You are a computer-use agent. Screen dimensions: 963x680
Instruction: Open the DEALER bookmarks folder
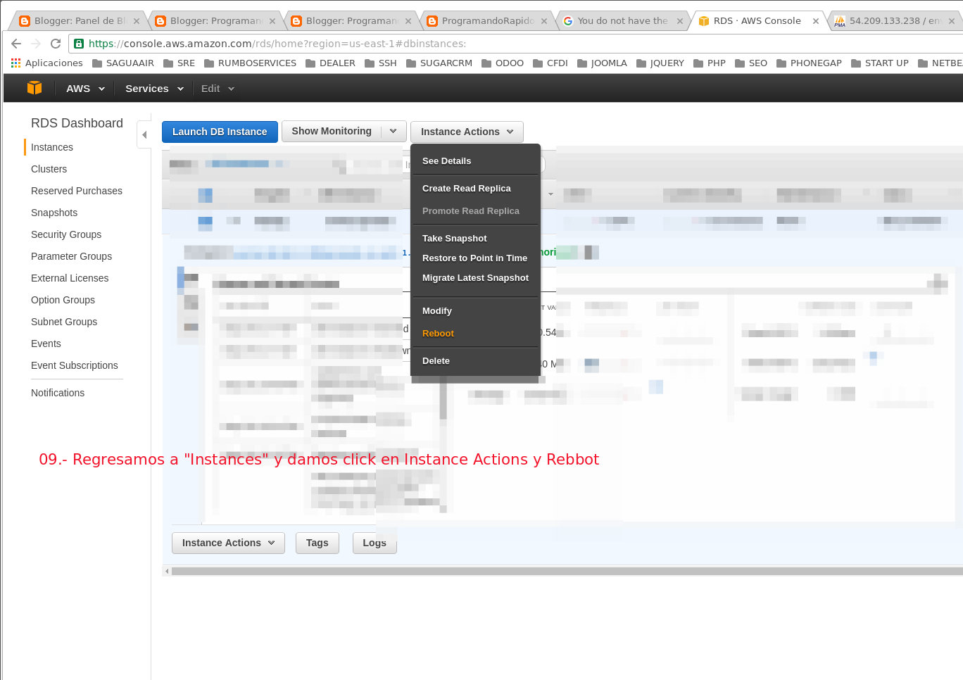330,63
